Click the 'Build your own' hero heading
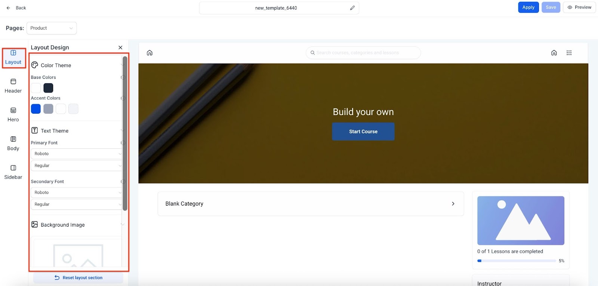The image size is (598, 286). tap(363, 112)
